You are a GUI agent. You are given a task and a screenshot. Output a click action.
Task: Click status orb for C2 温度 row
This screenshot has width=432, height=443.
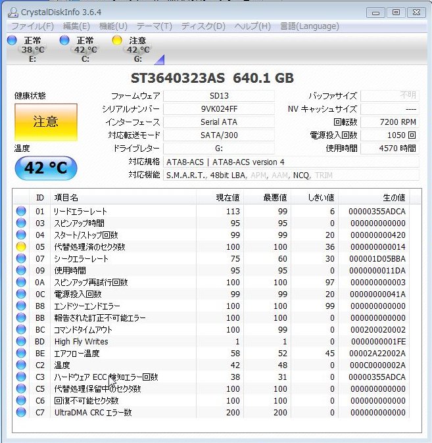point(21,365)
